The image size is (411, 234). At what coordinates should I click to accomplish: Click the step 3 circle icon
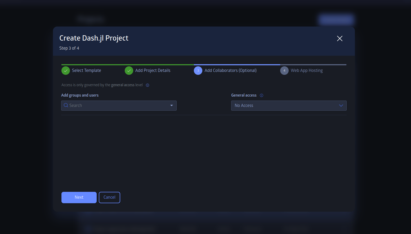[x=198, y=71]
